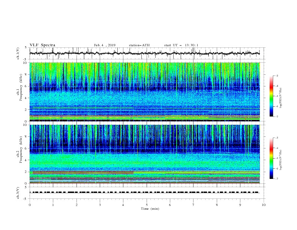Click upper color bar '-3' value
297x230 pixels.
[x=276, y=76]
